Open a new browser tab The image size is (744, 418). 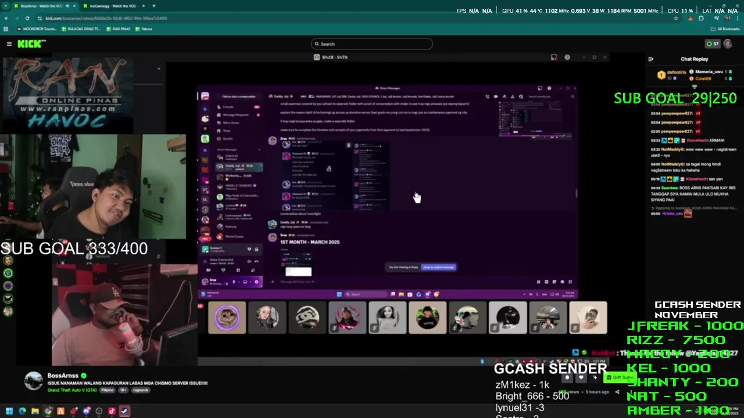[x=153, y=6]
